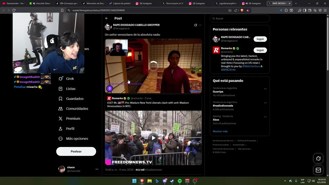The height and width of the screenshot is (185, 329).
Task: Open Grok from the left navigation
Action: click(66, 79)
